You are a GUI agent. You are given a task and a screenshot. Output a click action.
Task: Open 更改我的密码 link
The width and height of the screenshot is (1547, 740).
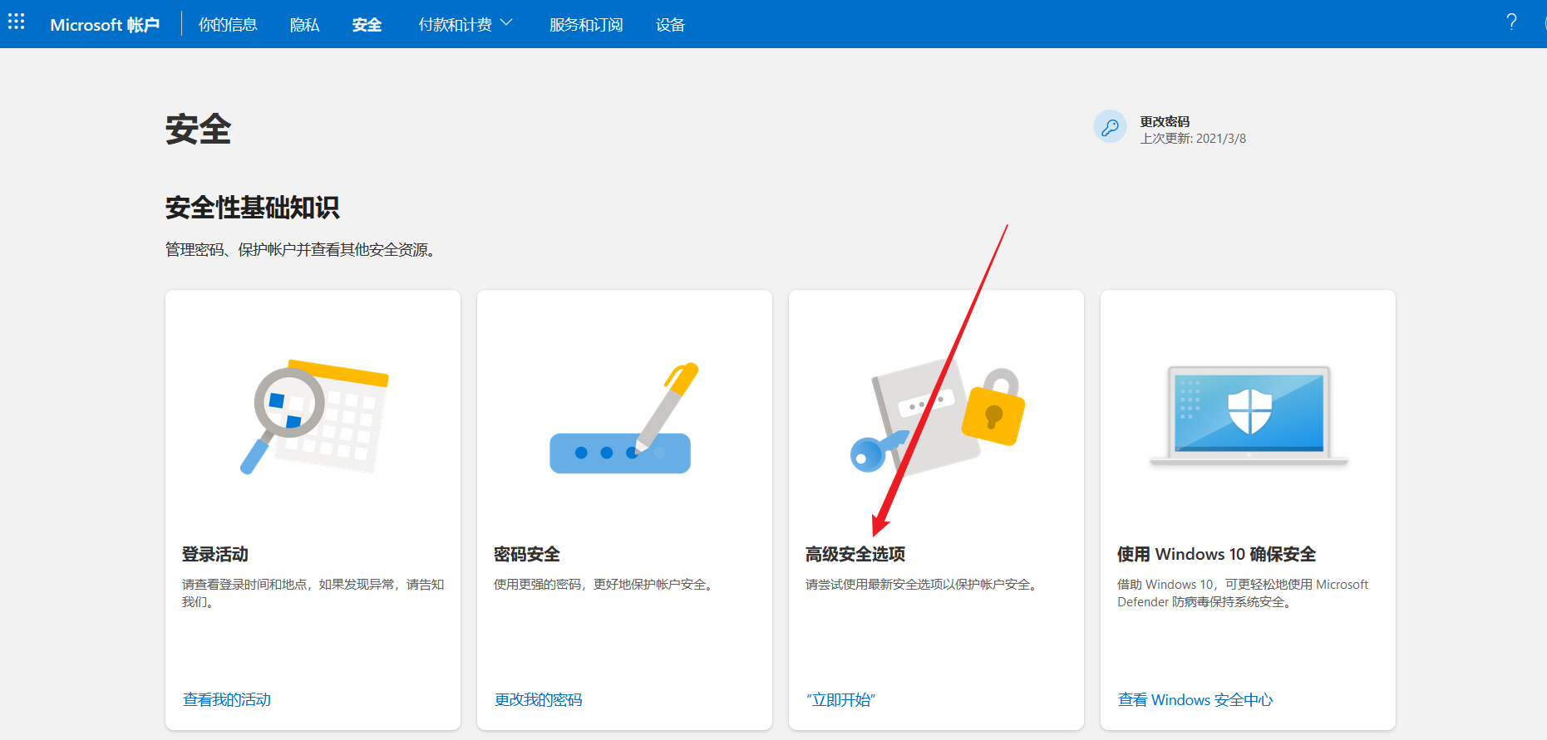point(539,699)
